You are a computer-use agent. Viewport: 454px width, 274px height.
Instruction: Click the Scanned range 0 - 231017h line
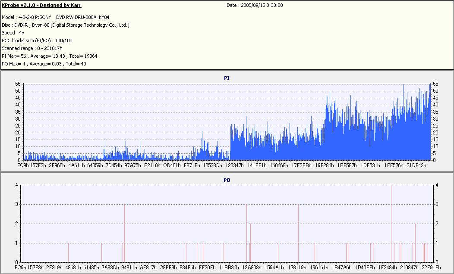point(32,49)
